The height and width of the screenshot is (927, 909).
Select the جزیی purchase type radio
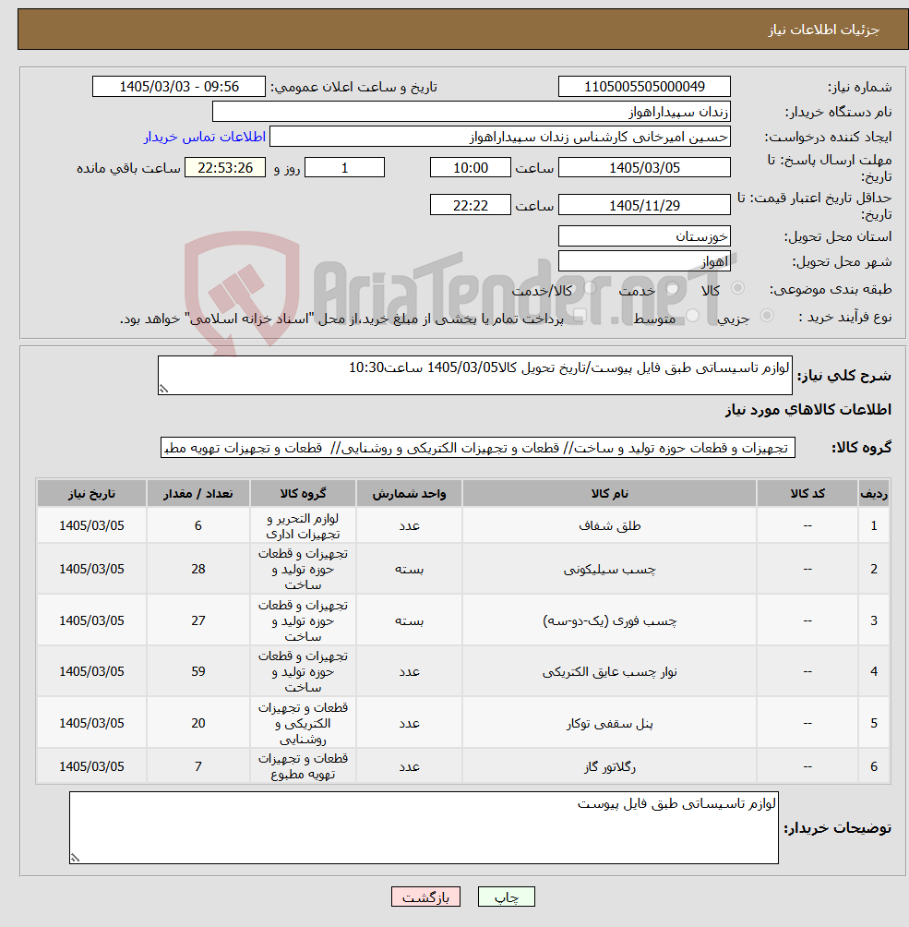click(767, 316)
